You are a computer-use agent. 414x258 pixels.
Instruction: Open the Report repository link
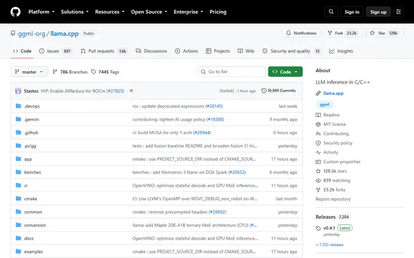(x=333, y=199)
